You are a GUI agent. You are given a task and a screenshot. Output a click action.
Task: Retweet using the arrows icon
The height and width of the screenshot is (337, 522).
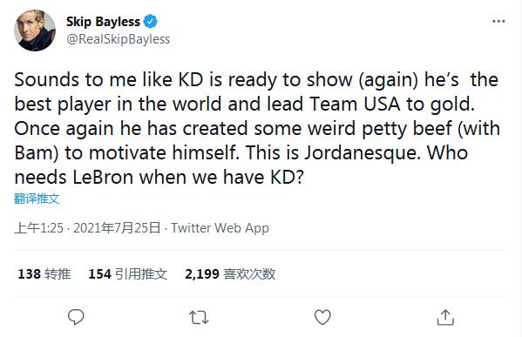(x=199, y=317)
